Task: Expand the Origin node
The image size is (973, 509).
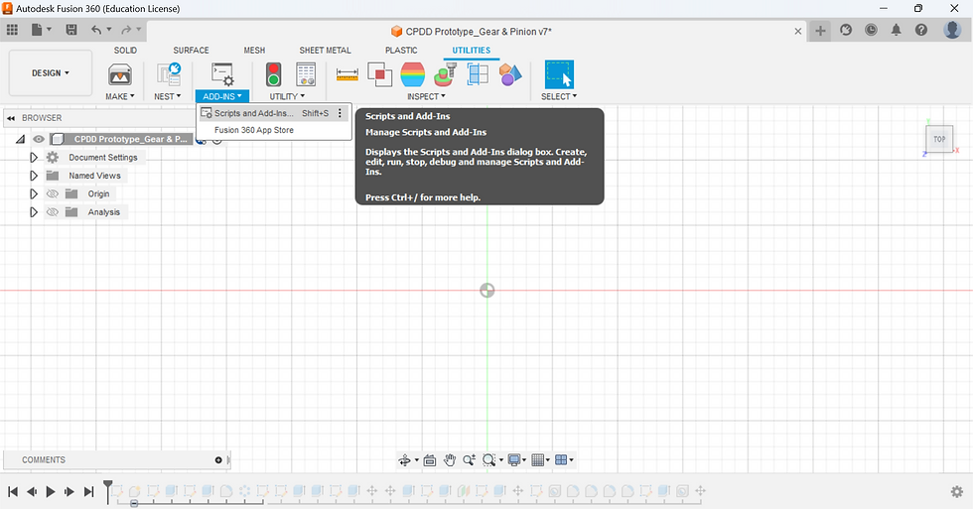Action: [34, 194]
